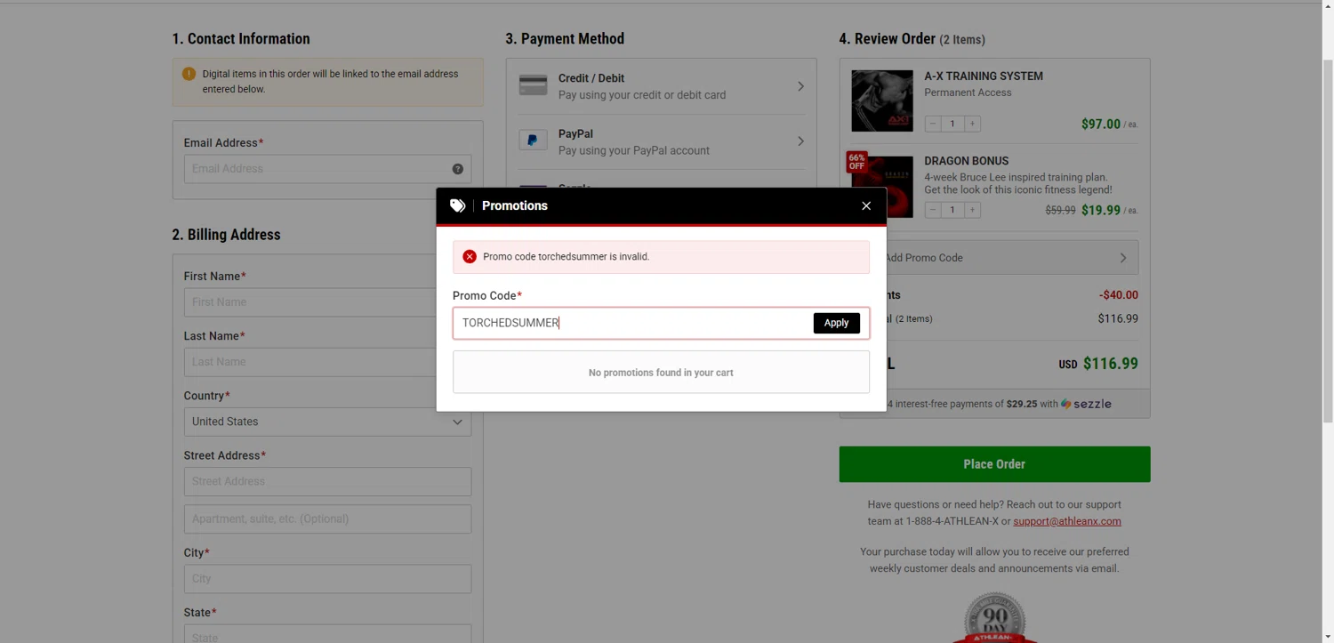This screenshot has width=1334, height=643.
Task: Click the green Place Order button
Action: coord(994,464)
